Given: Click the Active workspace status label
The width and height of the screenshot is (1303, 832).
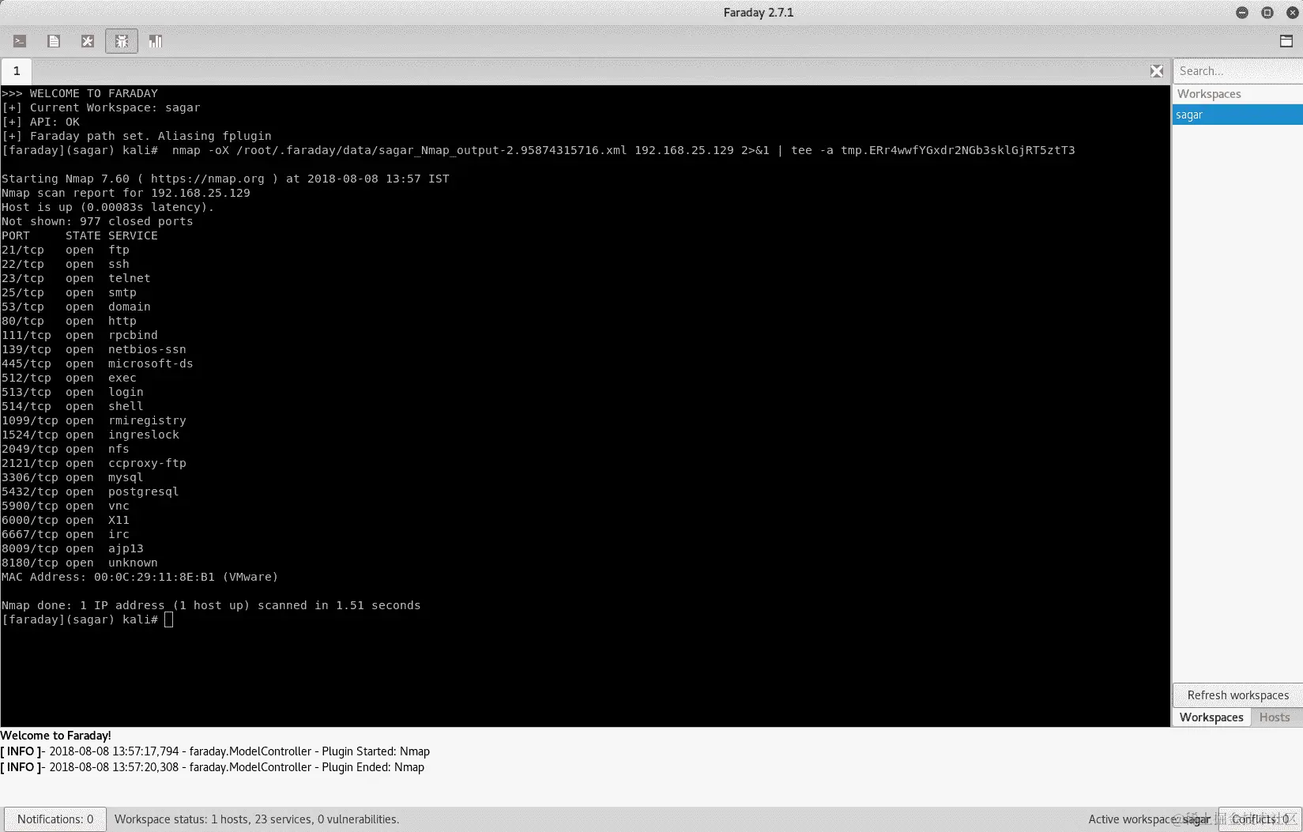Looking at the screenshot, I should [x=1149, y=819].
